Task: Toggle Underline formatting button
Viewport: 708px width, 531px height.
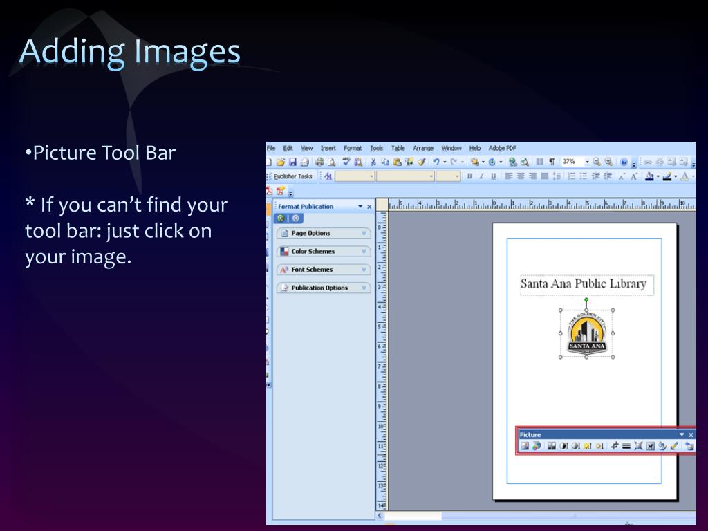Action: [x=493, y=176]
